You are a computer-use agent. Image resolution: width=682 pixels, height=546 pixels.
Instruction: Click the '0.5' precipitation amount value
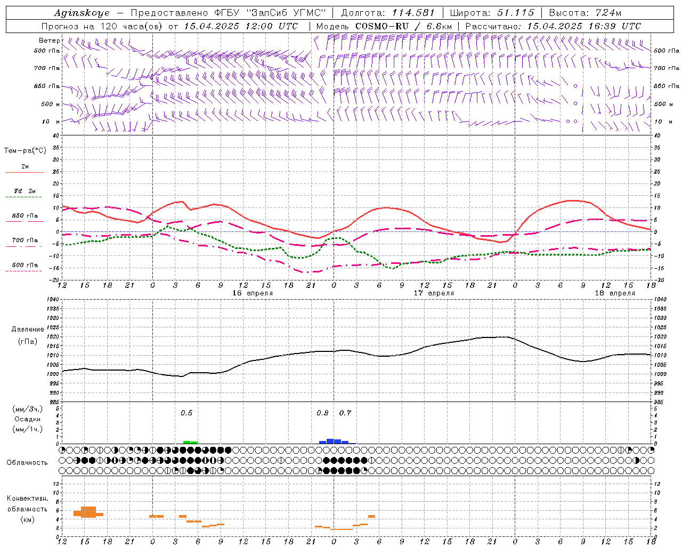(186, 413)
